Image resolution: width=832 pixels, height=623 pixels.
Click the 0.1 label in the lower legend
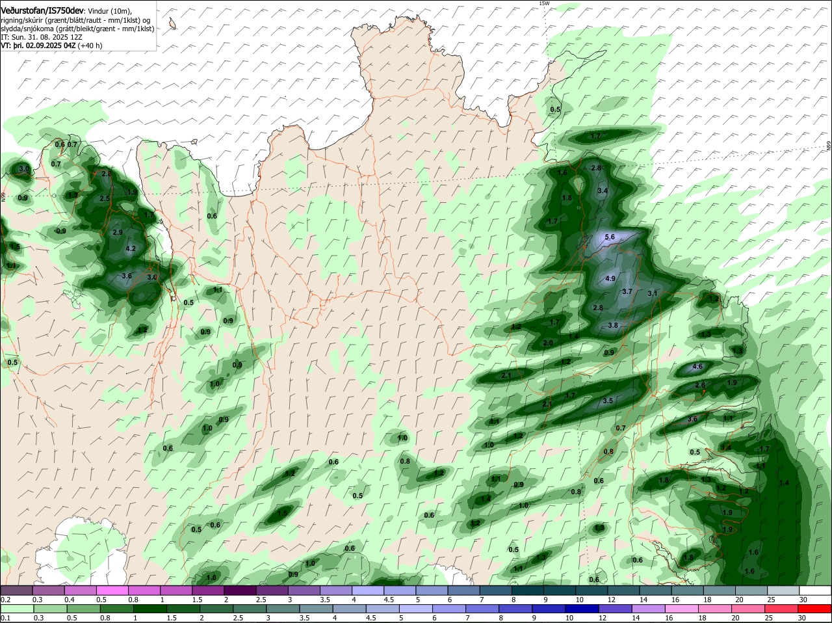pos(5,618)
